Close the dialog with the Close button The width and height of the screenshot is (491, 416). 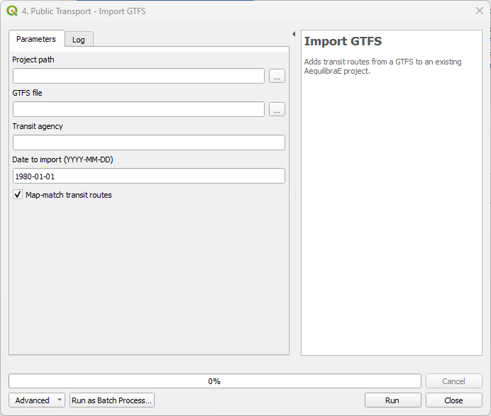pyautogui.click(x=453, y=400)
